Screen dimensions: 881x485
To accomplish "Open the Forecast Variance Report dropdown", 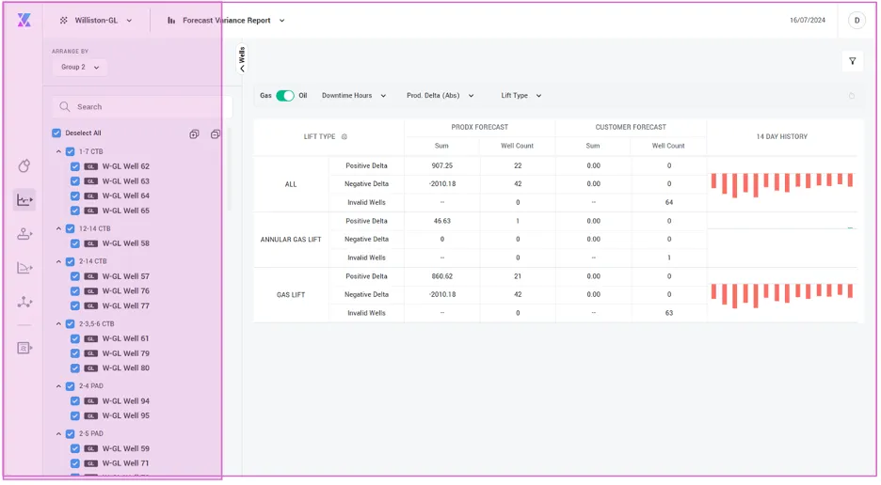I will pos(227,21).
